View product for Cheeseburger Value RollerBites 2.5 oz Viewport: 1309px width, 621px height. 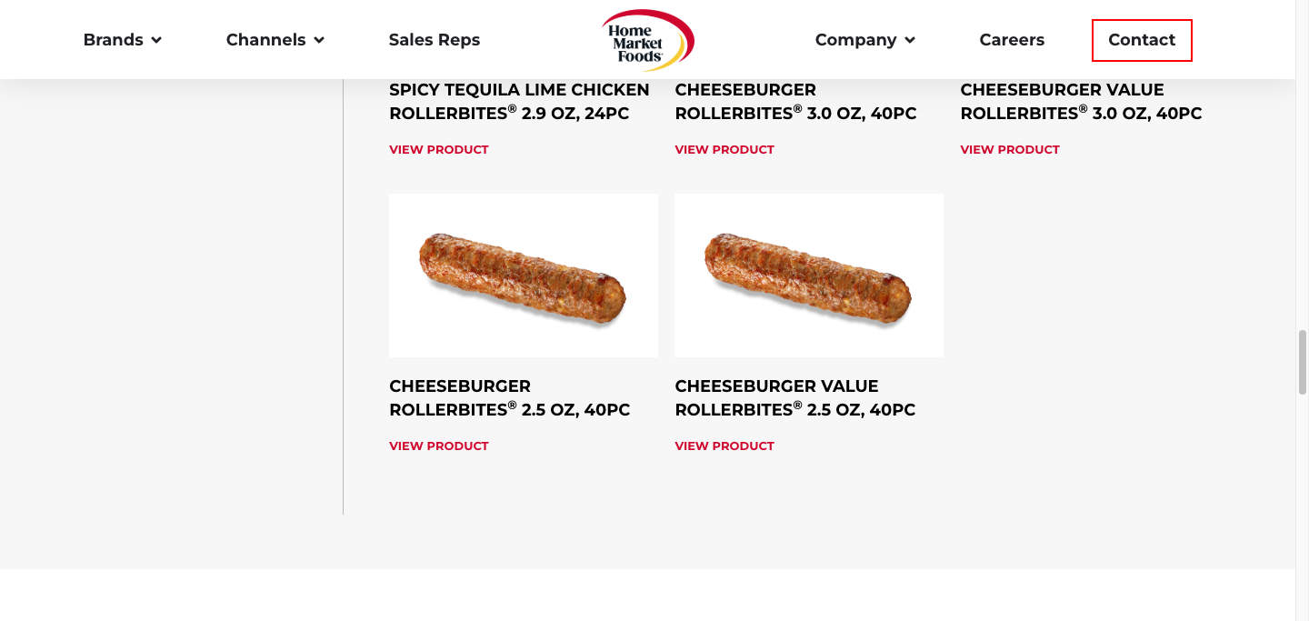coord(724,446)
